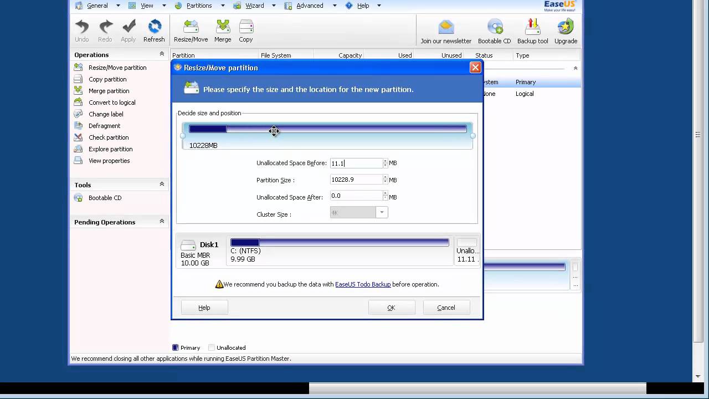The image size is (709, 399).
Task: Adjust Unallocated Space After spinner arrows
Action: tap(385, 196)
